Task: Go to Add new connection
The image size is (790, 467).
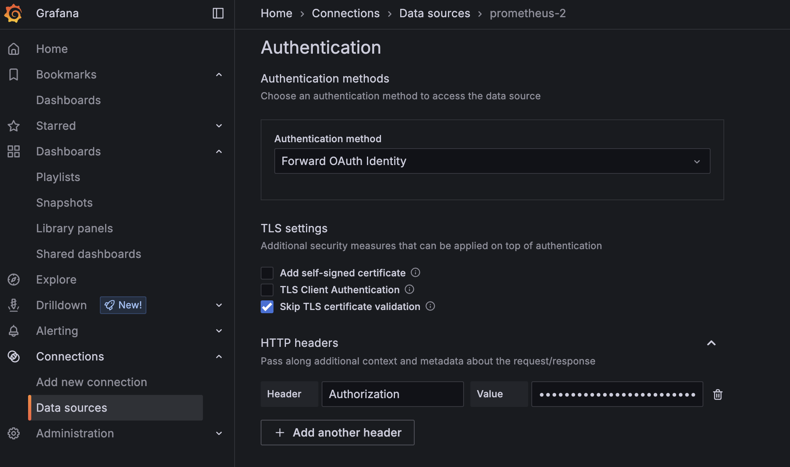Action: [91, 382]
